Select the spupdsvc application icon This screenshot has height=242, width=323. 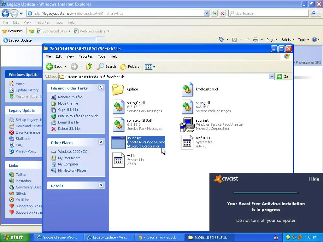[118, 142]
